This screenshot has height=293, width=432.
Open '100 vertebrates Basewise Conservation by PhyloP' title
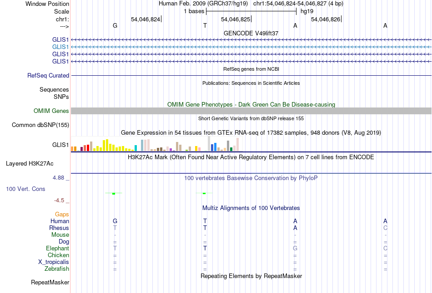(x=251, y=178)
